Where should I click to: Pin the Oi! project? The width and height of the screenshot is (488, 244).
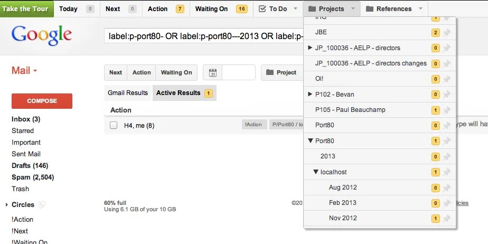point(447,79)
